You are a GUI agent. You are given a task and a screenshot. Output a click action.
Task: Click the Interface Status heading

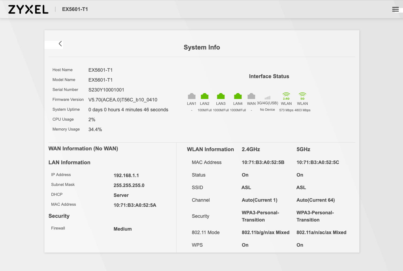(x=269, y=76)
